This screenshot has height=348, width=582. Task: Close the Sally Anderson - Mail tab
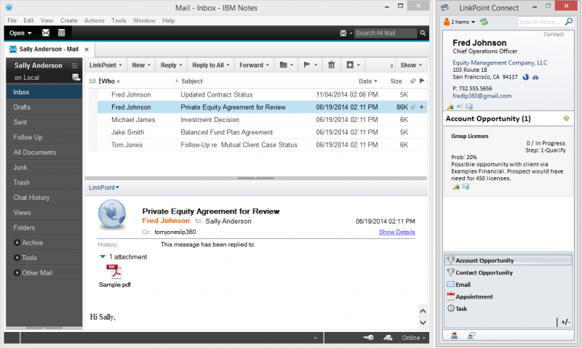(87, 49)
